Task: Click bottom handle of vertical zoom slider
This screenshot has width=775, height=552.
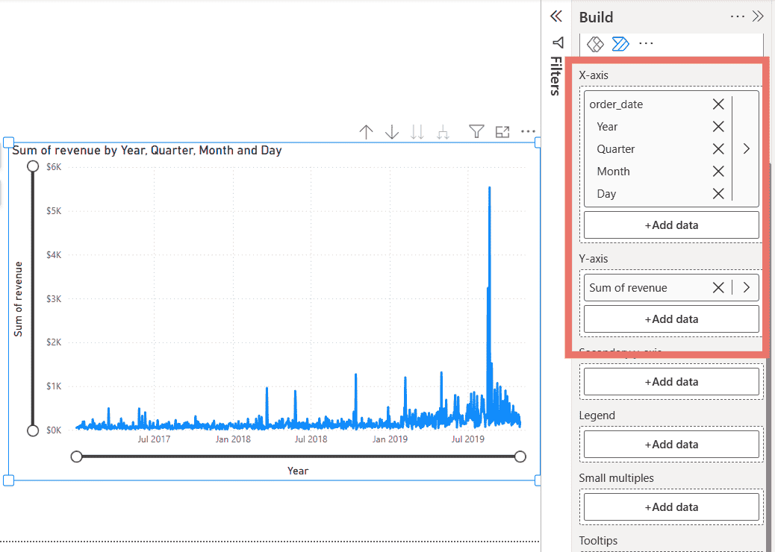Action: pos(33,430)
